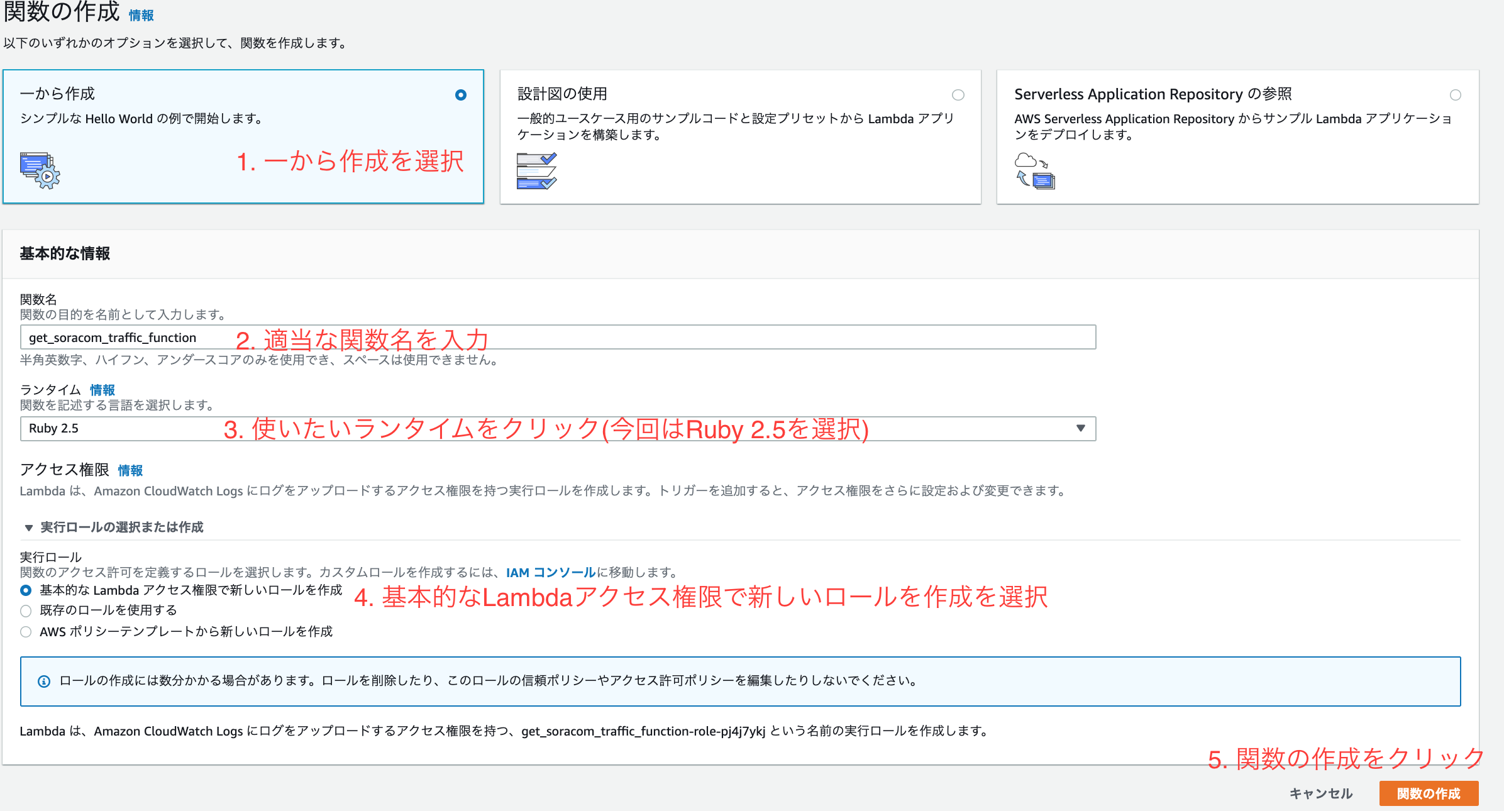The width and height of the screenshot is (1504, 811).
Task: Select Serverless Application Repository の参照 radio button
Action: (x=1456, y=95)
